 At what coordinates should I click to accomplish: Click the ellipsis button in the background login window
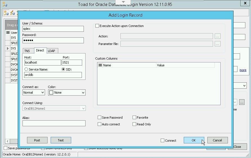coord(242,102)
